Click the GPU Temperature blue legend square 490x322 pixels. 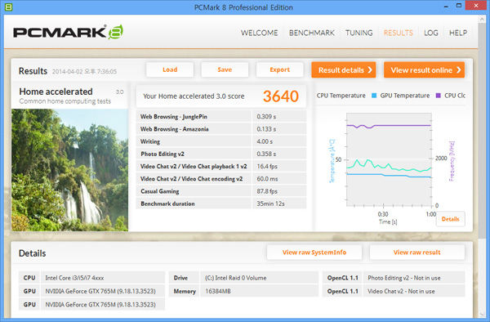click(374, 96)
